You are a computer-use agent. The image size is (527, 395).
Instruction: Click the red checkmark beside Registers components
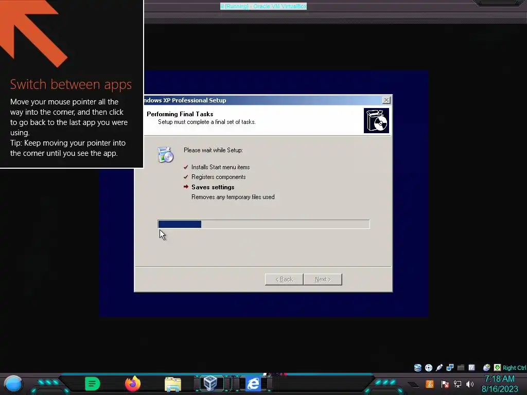pyautogui.click(x=186, y=177)
